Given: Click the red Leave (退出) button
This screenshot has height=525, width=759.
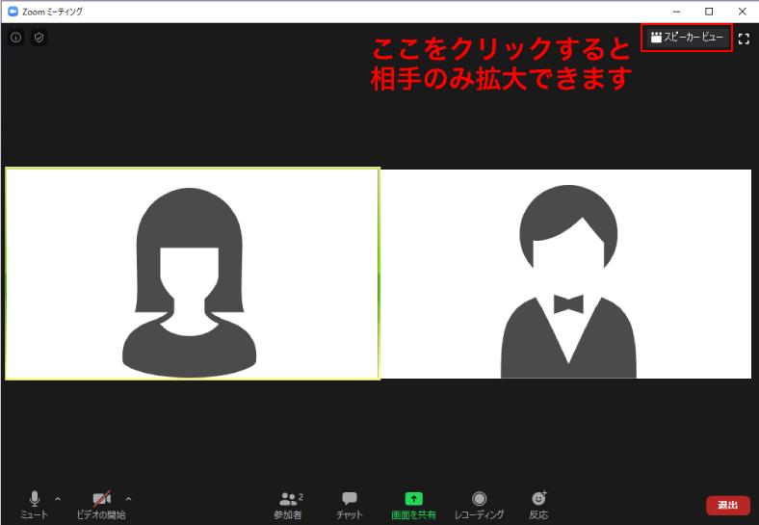Looking at the screenshot, I should pyautogui.click(x=727, y=505).
